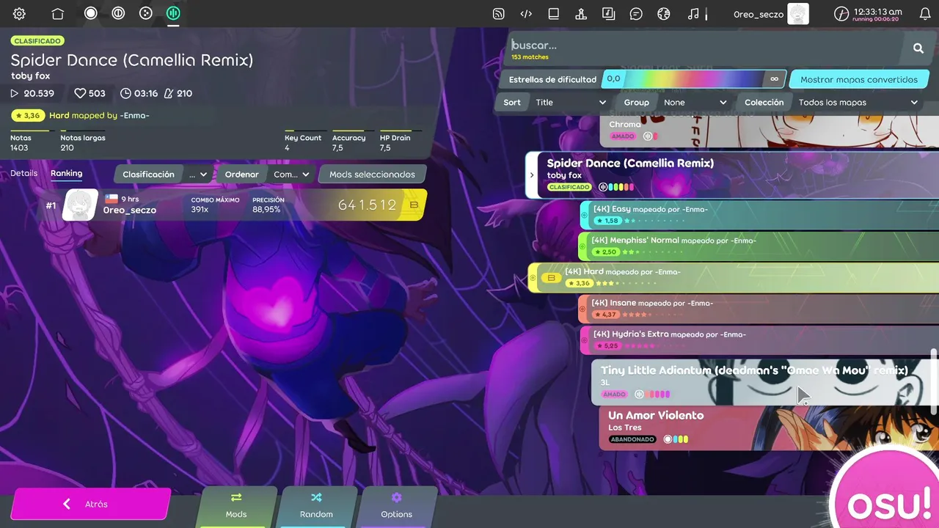Open the rankings podium icon

click(581, 14)
